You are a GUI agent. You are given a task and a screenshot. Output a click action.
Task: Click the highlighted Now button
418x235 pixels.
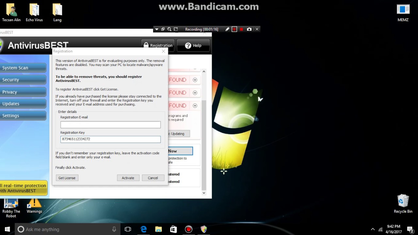click(x=180, y=151)
